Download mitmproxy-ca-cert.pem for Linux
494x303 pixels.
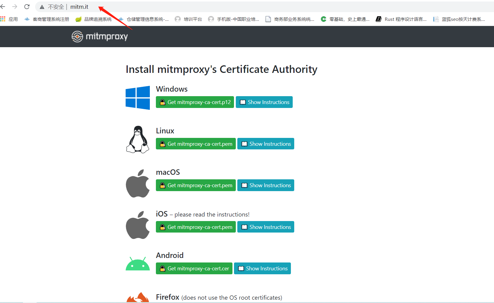pyautogui.click(x=196, y=144)
